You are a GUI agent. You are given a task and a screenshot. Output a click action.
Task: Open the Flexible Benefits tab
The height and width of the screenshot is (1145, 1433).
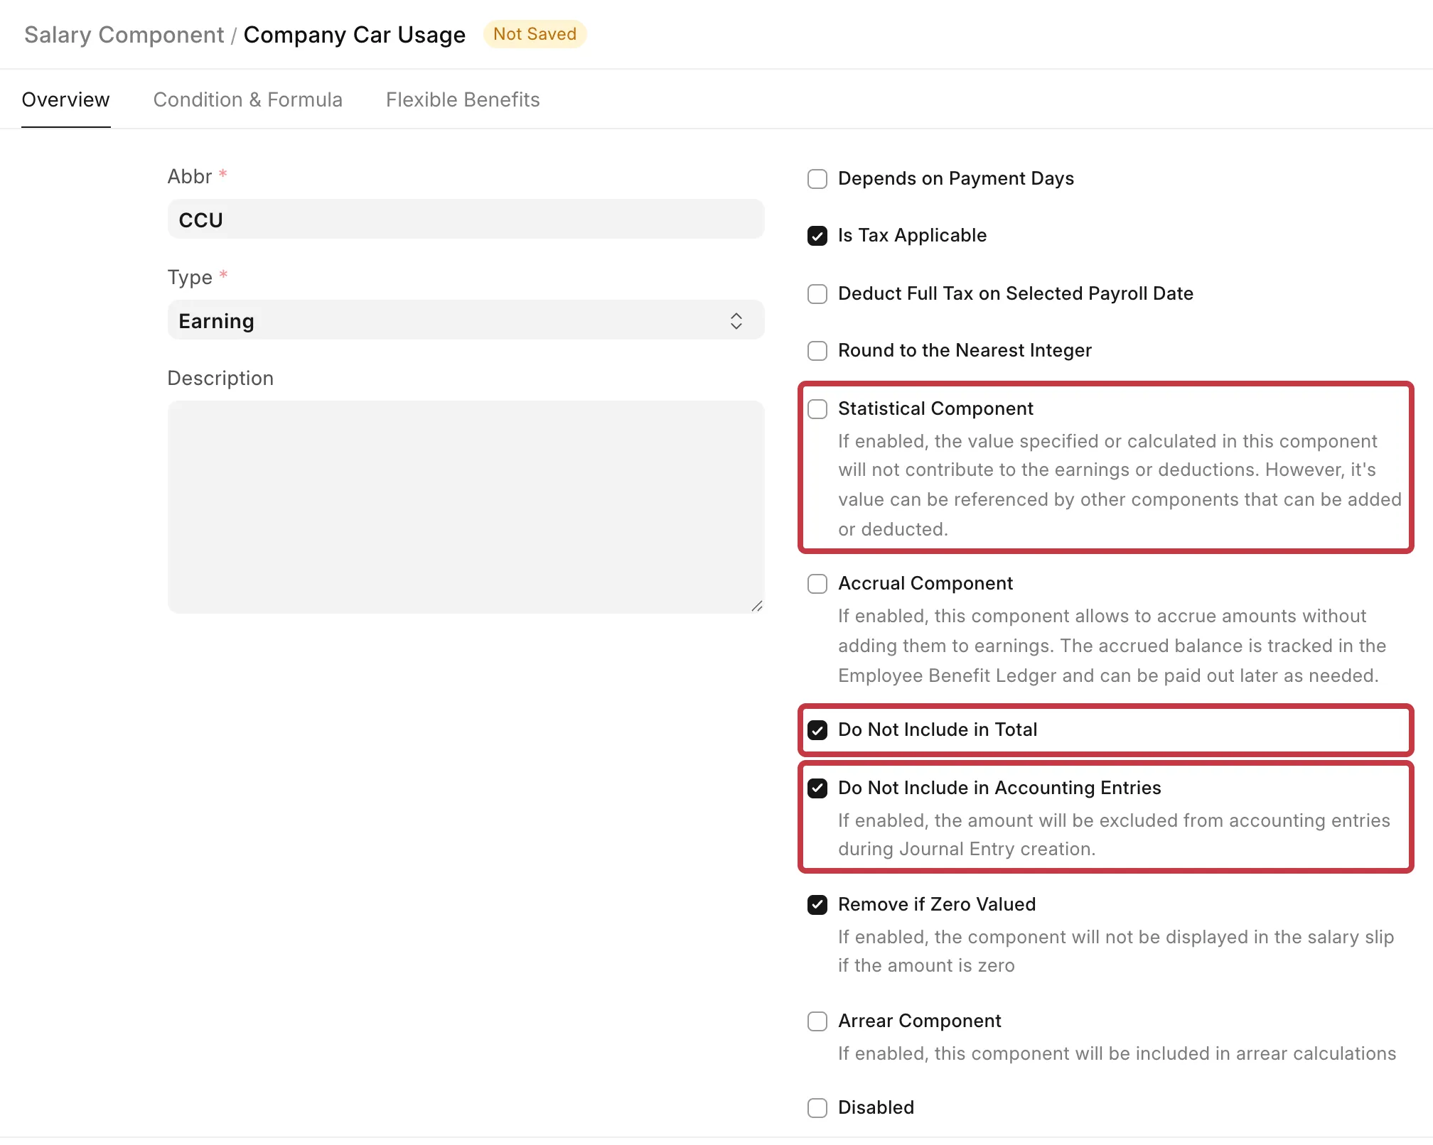463,99
